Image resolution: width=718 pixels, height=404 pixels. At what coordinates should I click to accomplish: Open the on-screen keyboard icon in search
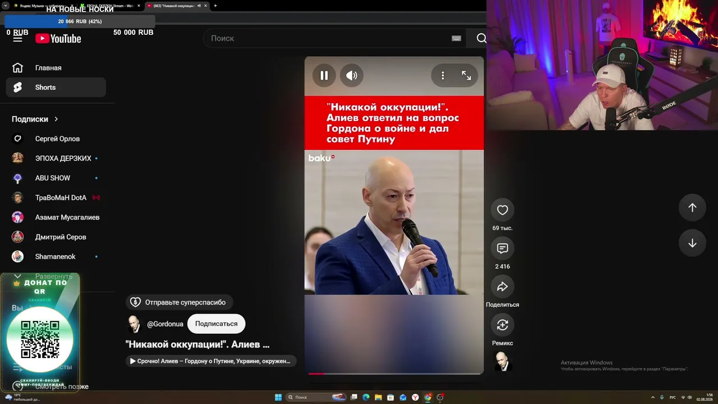pyautogui.click(x=456, y=38)
